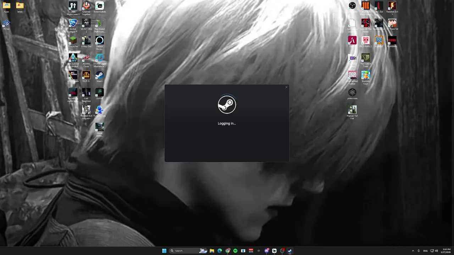Viewport: 454px width, 255px height.
Task: Open Google Chrome from the taskbar
Action: 227,251
